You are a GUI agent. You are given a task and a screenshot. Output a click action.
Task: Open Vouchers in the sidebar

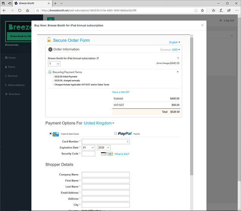[12, 94]
